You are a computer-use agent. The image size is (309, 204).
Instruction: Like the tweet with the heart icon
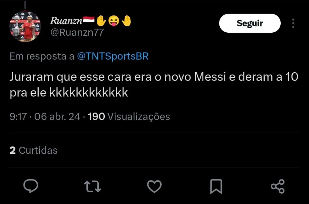pos(154,186)
